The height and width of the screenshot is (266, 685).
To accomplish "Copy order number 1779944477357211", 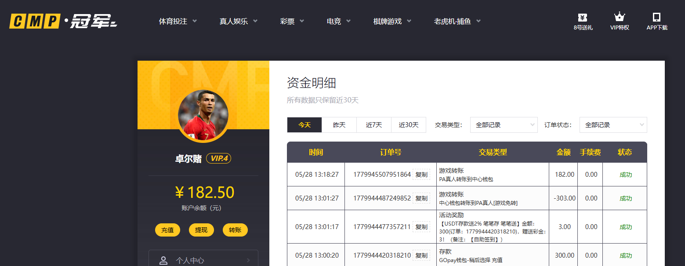I will [x=421, y=227].
